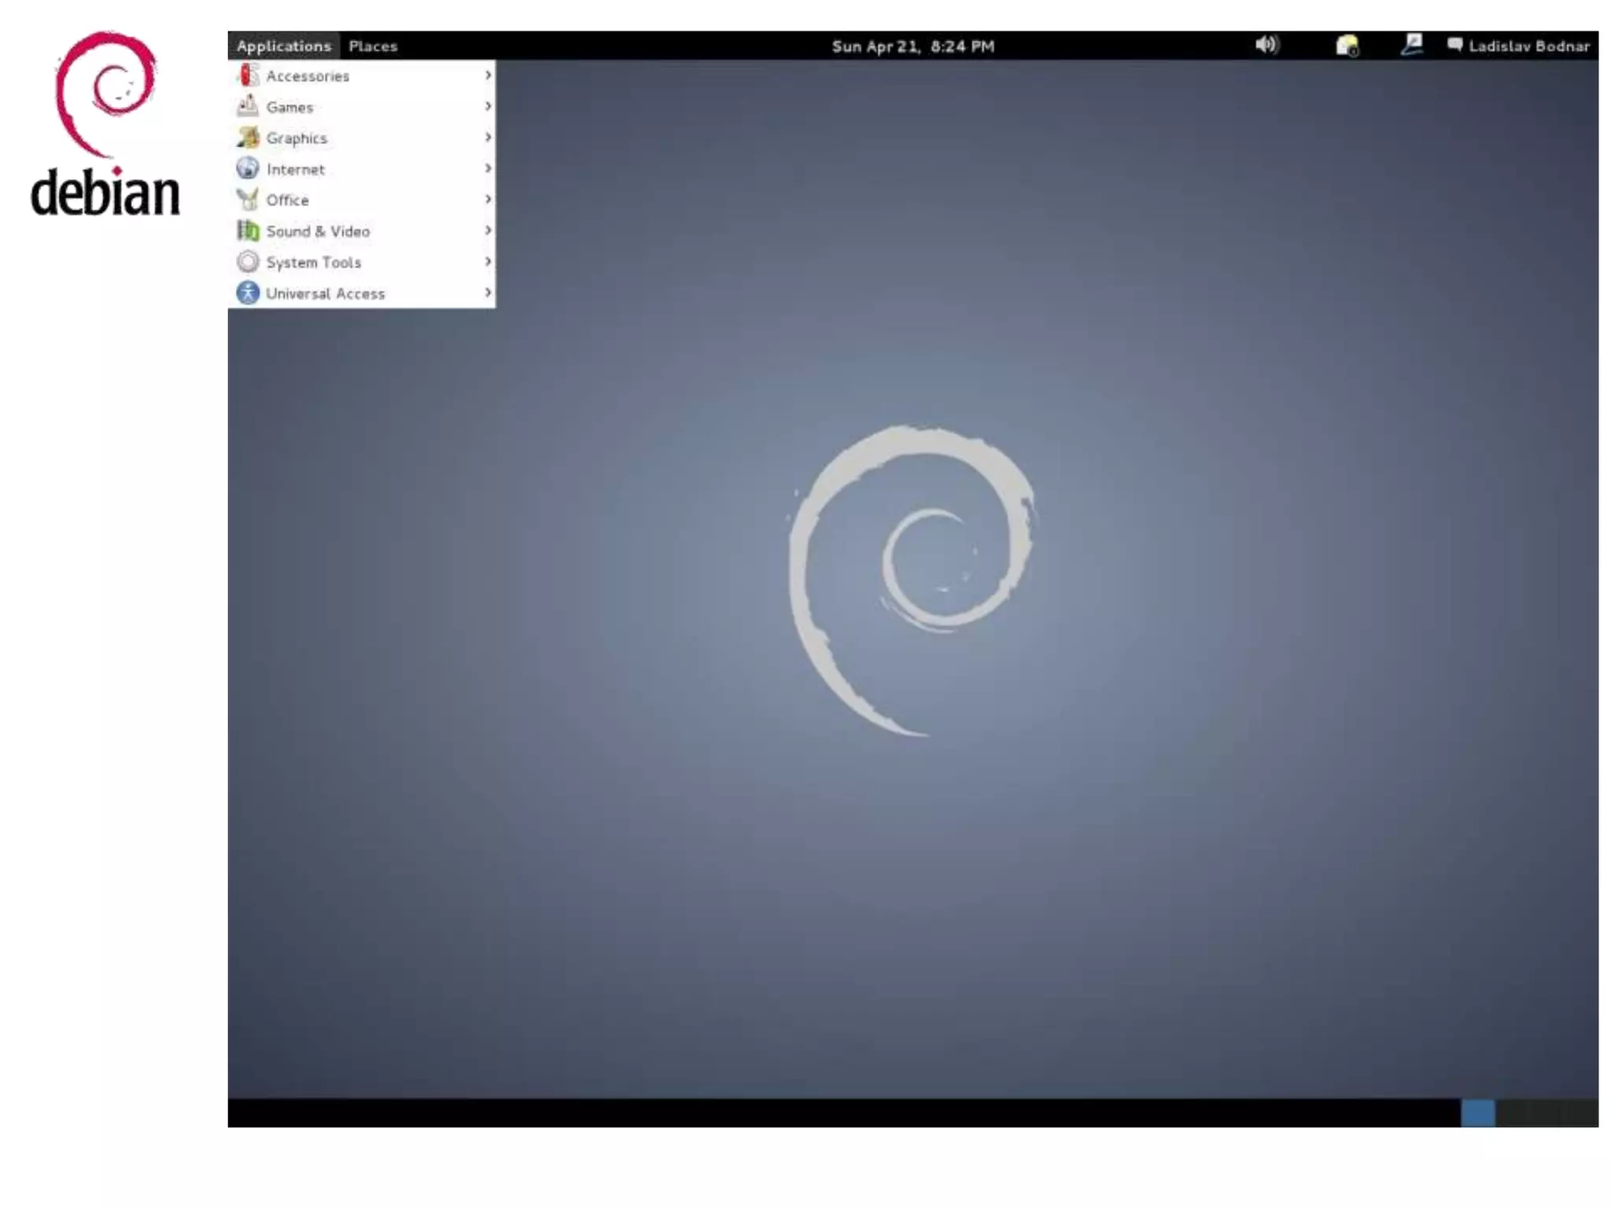Click the Graphics category icon

tap(248, 138)
